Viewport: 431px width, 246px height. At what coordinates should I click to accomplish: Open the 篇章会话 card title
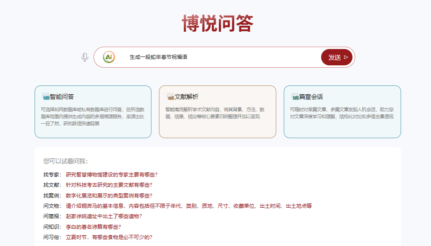pyautogui.click(x=311, y=97)
